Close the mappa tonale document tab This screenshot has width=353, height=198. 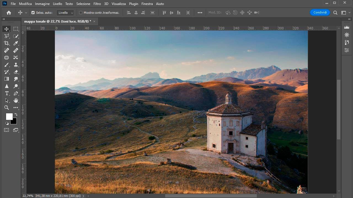[94, 21]
